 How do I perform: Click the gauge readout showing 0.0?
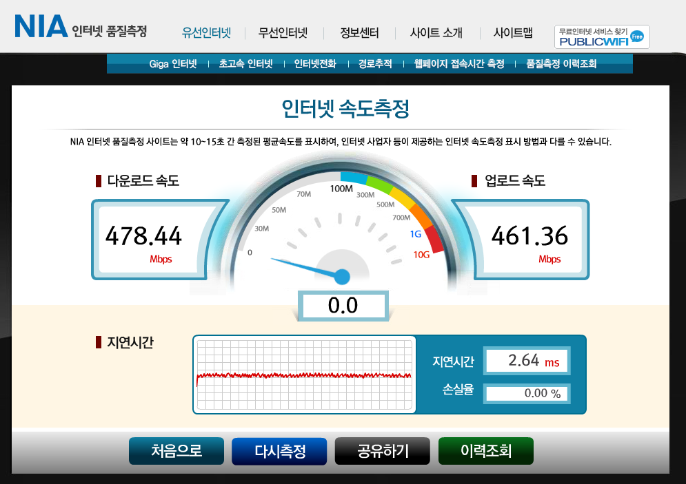point(343,305)
